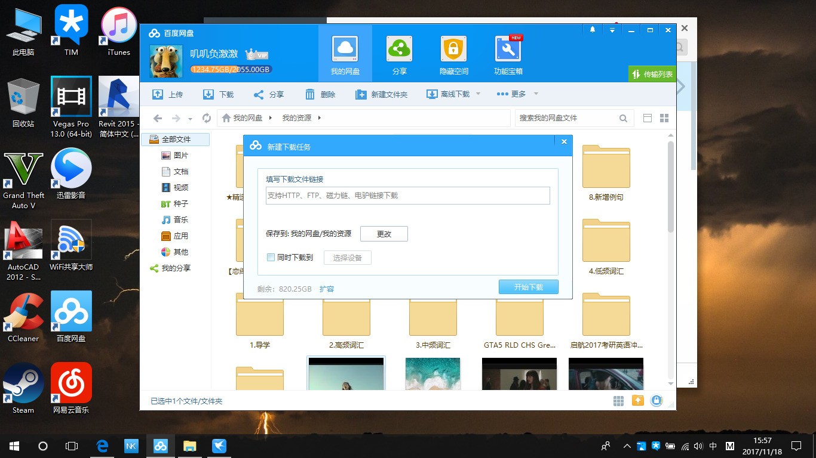Click the user avatar picture
Image resolution: width=816 pixels, height=458 pixels.
pyautogui.click(x=166, y=61)
